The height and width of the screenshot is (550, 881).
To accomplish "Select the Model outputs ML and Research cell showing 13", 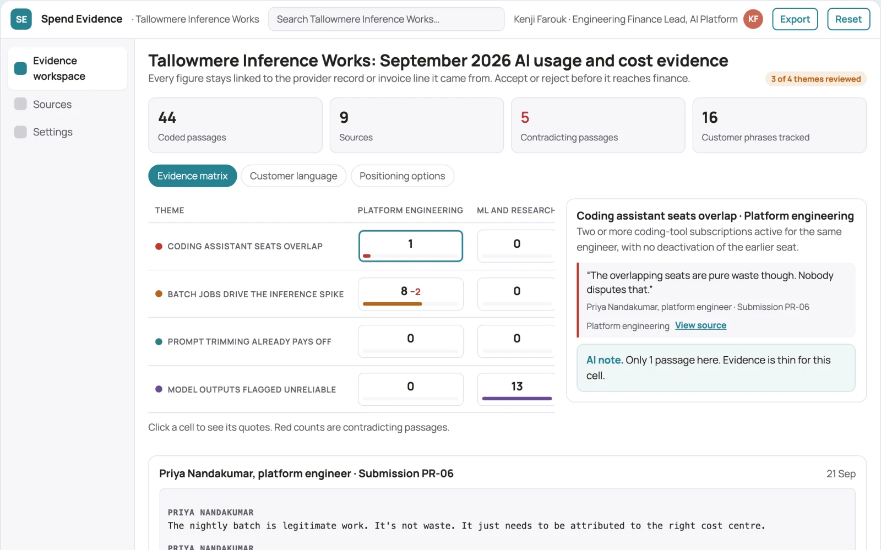I will click(516, 389).
